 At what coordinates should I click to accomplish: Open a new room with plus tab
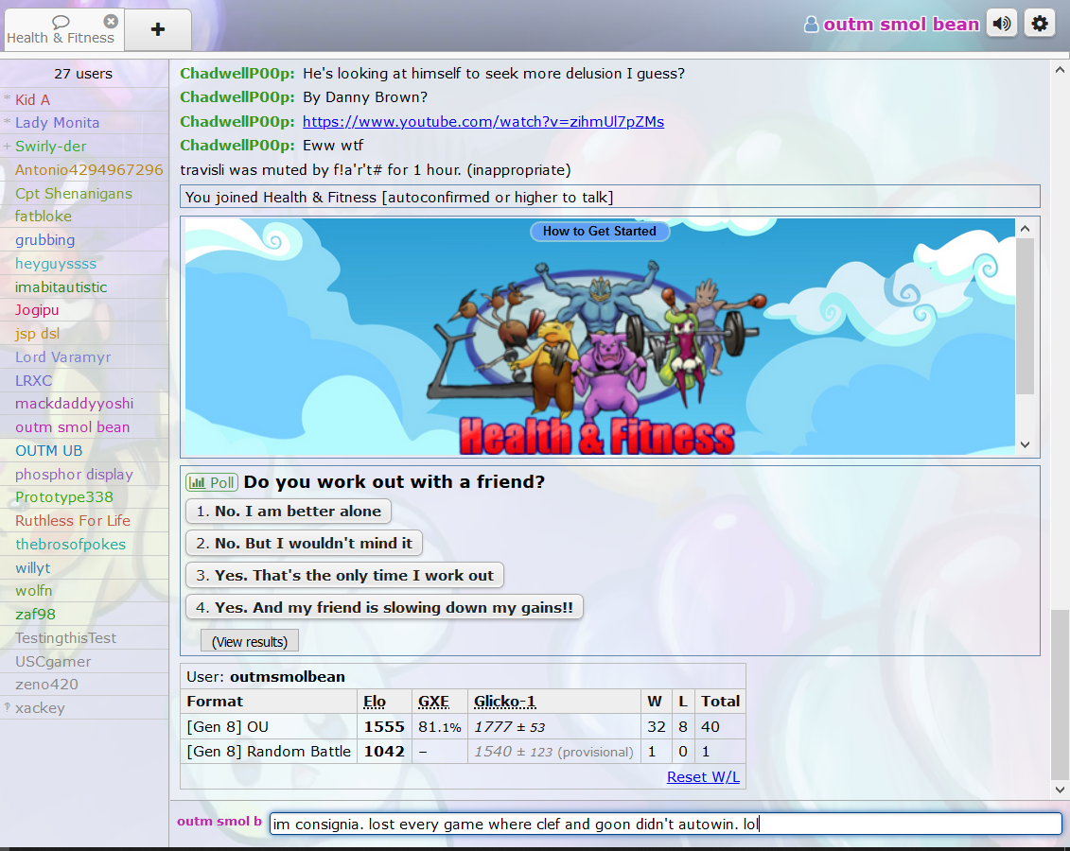[158, 29]
